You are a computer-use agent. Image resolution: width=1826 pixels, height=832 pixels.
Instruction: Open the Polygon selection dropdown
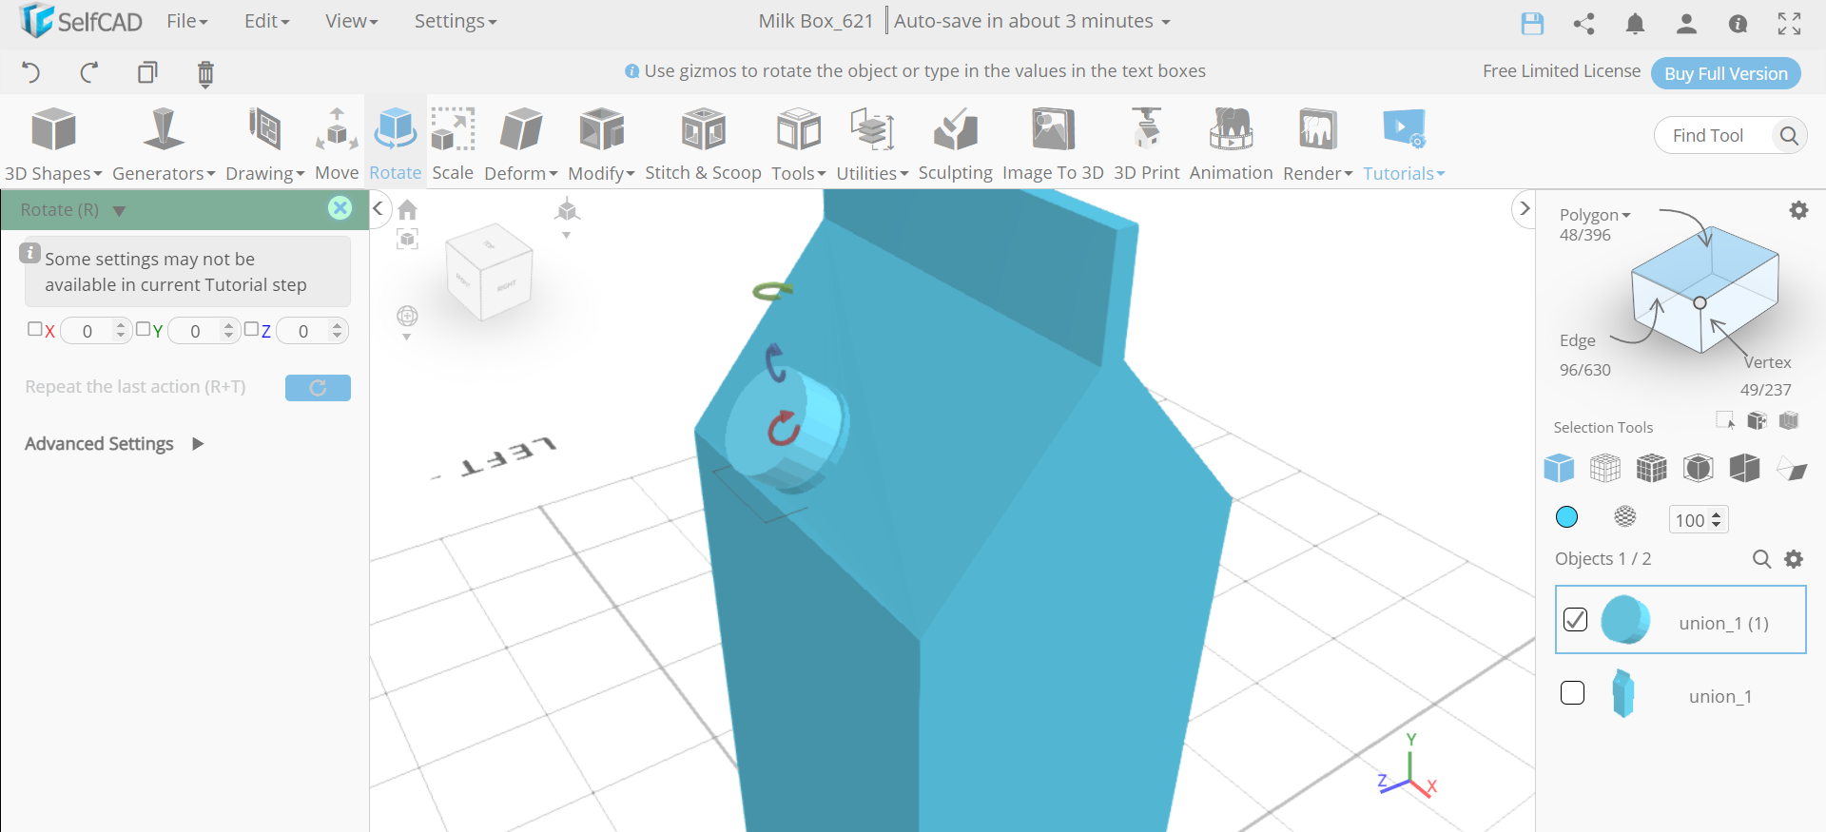point(1595,215)
